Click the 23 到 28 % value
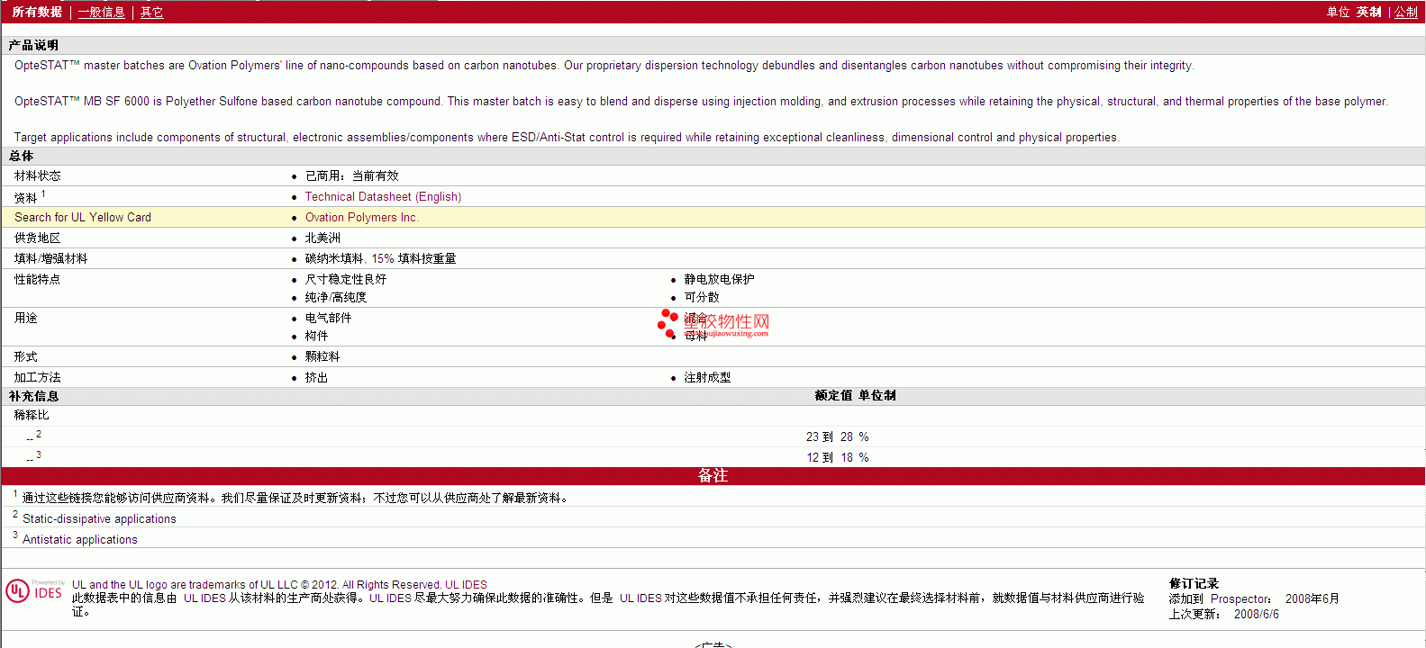This screenshot has width=1426, height=648. point(838,436)
